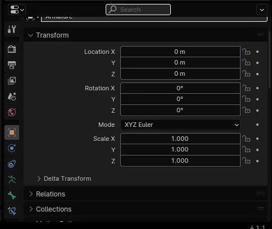Toggle the lock for Location Y

tap(246, 62)
